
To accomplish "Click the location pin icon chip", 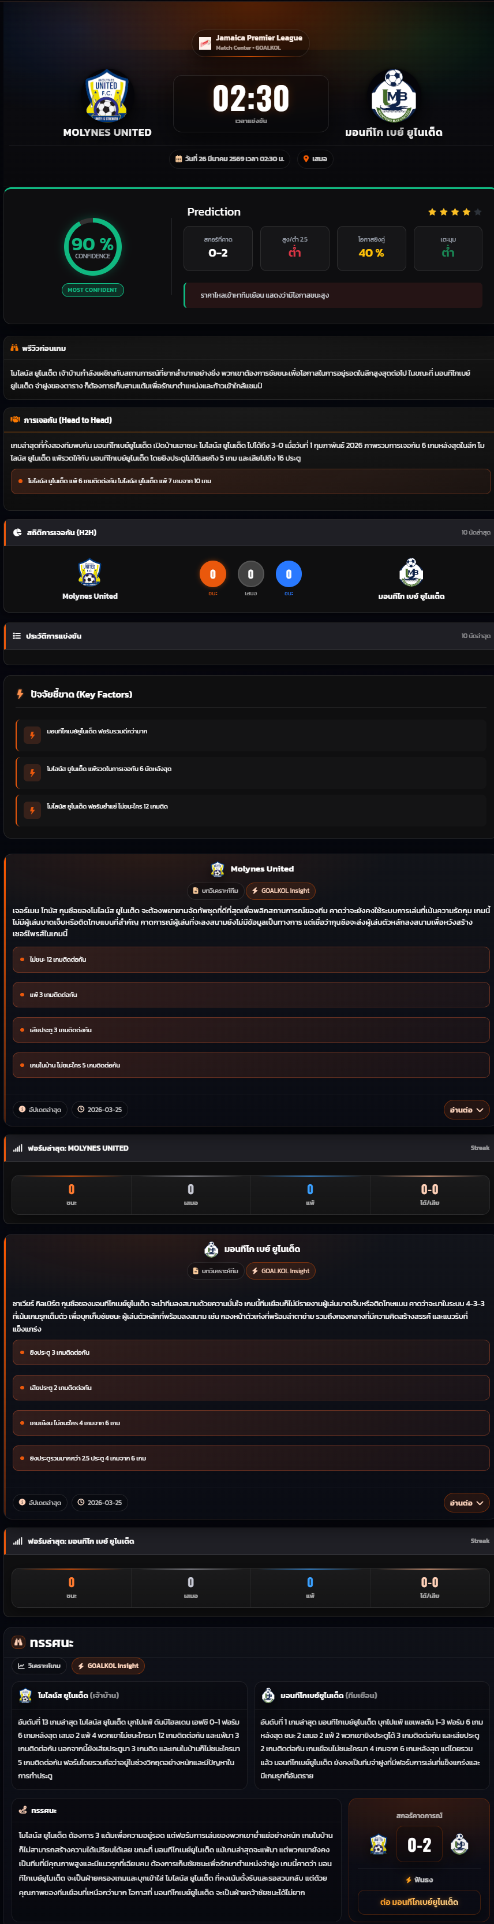I will coord(315,159).
